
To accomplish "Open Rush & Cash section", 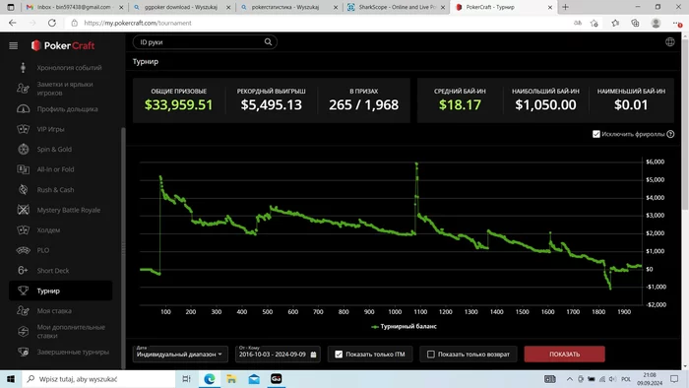I will tap(55, 190).
